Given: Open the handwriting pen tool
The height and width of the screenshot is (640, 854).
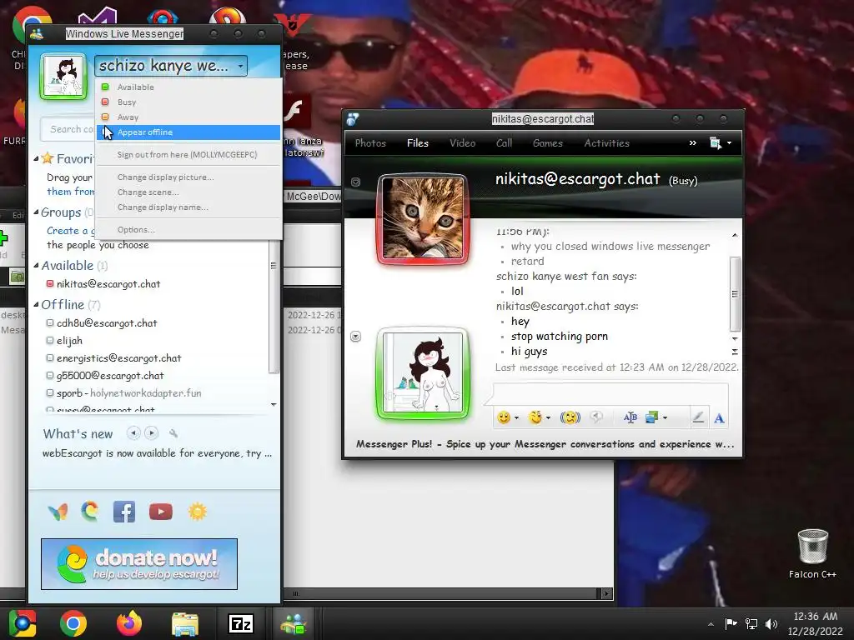Looking at the screenshot, I should coord(698,417).
